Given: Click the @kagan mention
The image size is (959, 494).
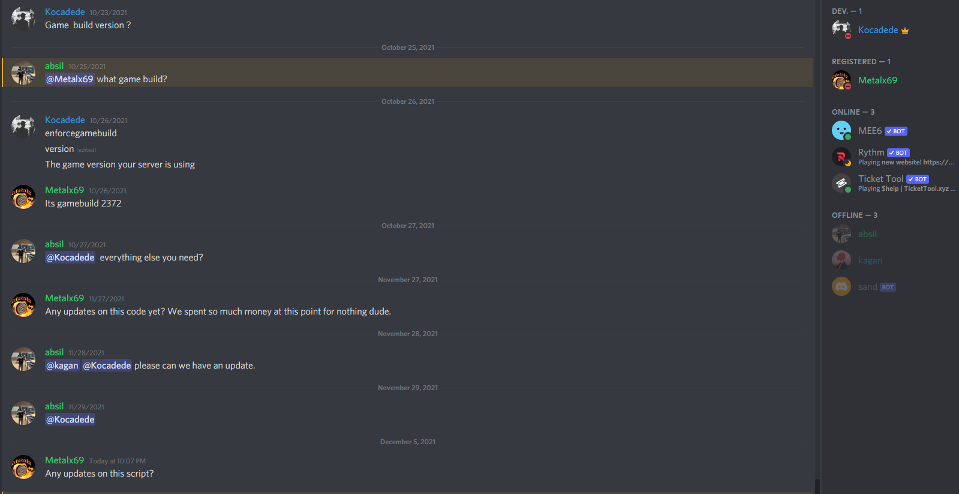Looking at the screenshot, I should click(62, 366).
